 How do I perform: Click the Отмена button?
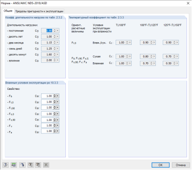point(181,165)
